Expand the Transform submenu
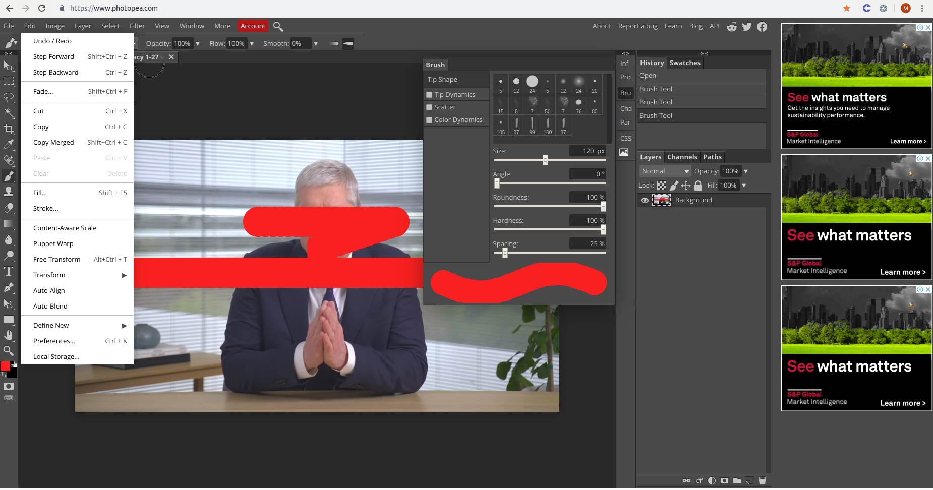Viewport: 933px width, 490px height. [x=49, y=275]
